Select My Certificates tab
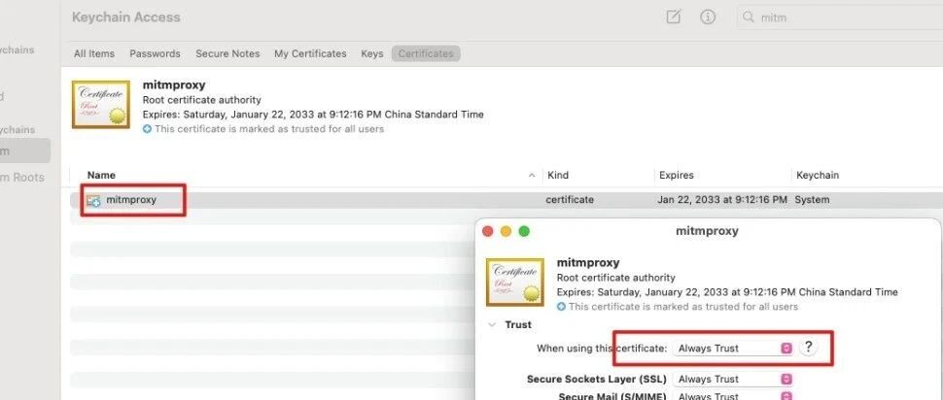Viewport: 943px width, 400px height. coord(310,53)
